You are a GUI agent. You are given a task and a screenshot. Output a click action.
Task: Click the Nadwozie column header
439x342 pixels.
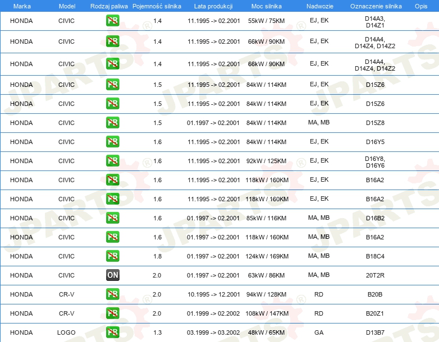pos(320,6)
